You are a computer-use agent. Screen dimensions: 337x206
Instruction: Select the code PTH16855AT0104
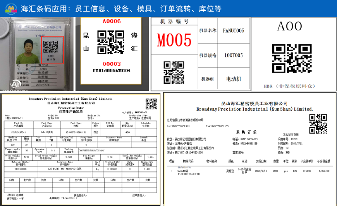coord(111,70)
